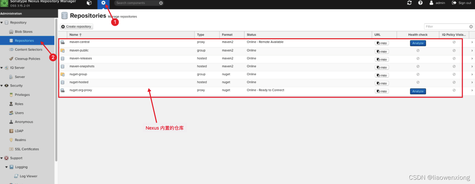Collapse the Security section
The height and width of the screenshot is (184, 475).
(2, 85)
